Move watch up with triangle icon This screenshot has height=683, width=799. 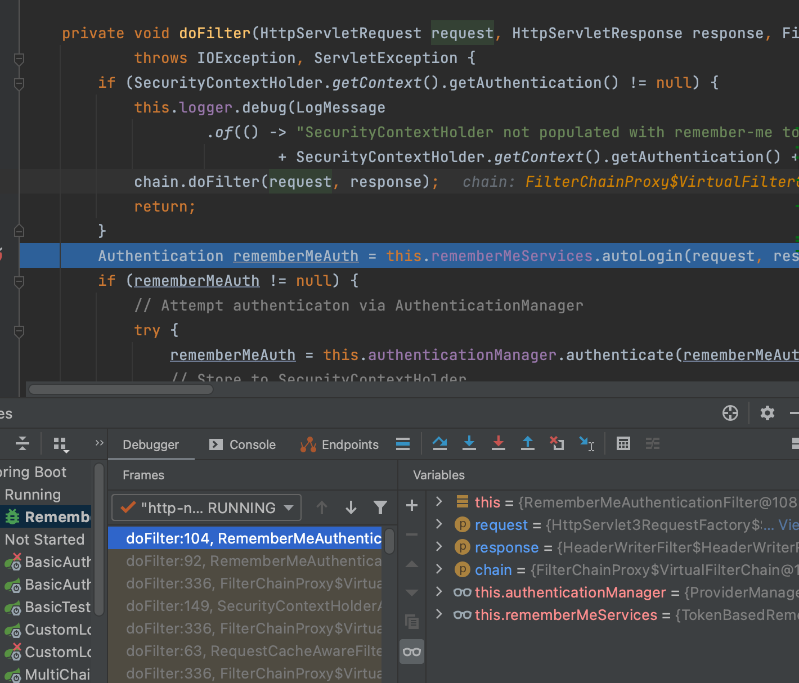412,564
